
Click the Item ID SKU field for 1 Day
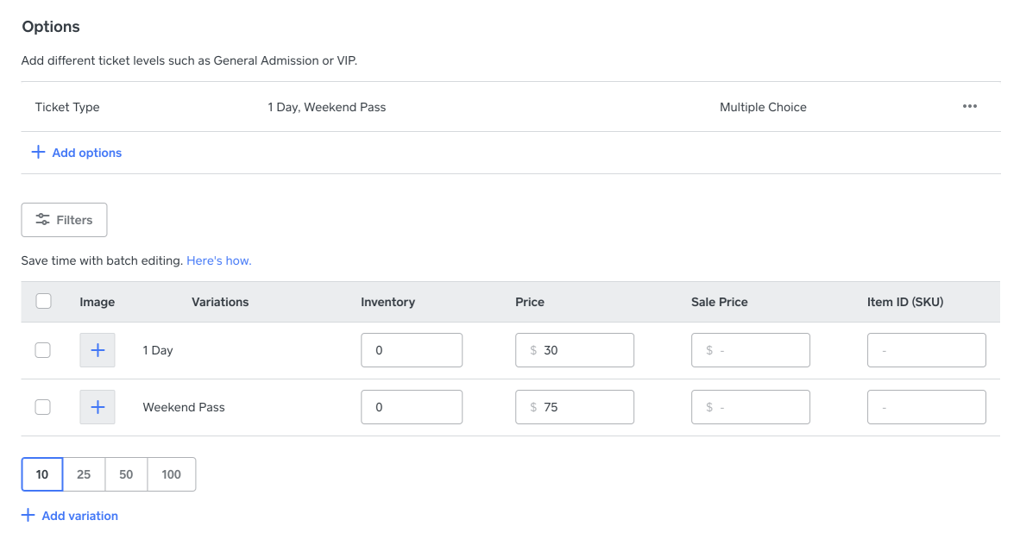tap(926, 349)
